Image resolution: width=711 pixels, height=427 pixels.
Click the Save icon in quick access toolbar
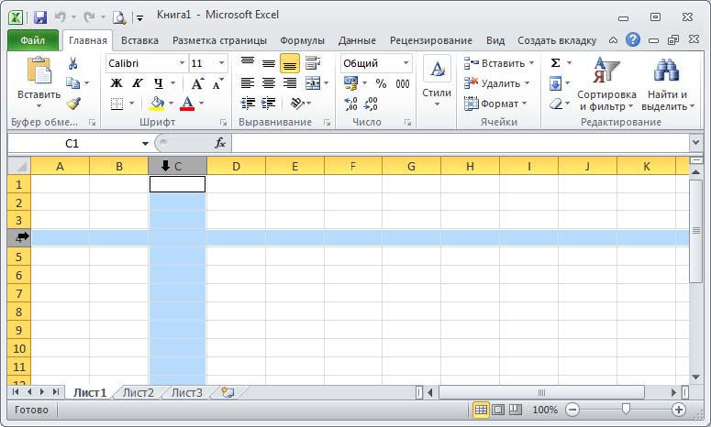tap(39, 16)
